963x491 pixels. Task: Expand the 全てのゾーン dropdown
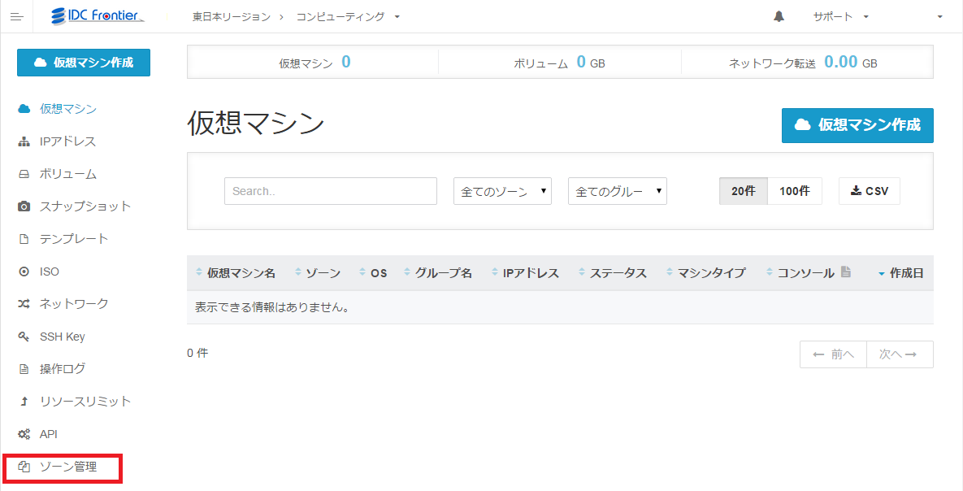pyautogui.click(x=502, y=191)
